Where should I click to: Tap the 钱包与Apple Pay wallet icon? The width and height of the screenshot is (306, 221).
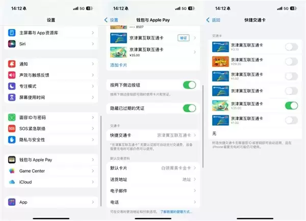[12, 159]
